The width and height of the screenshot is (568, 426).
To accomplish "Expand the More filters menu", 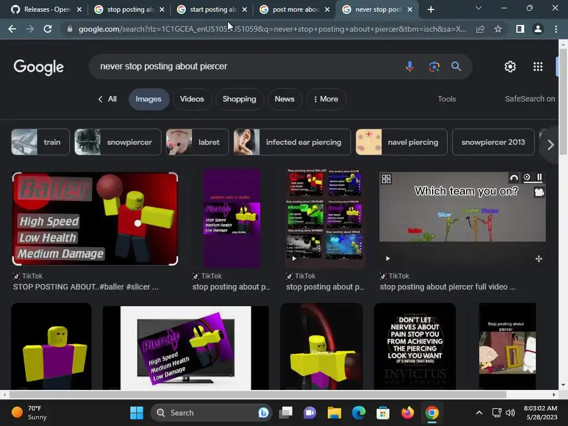I will pyautogui.click(x=326, y=99).
